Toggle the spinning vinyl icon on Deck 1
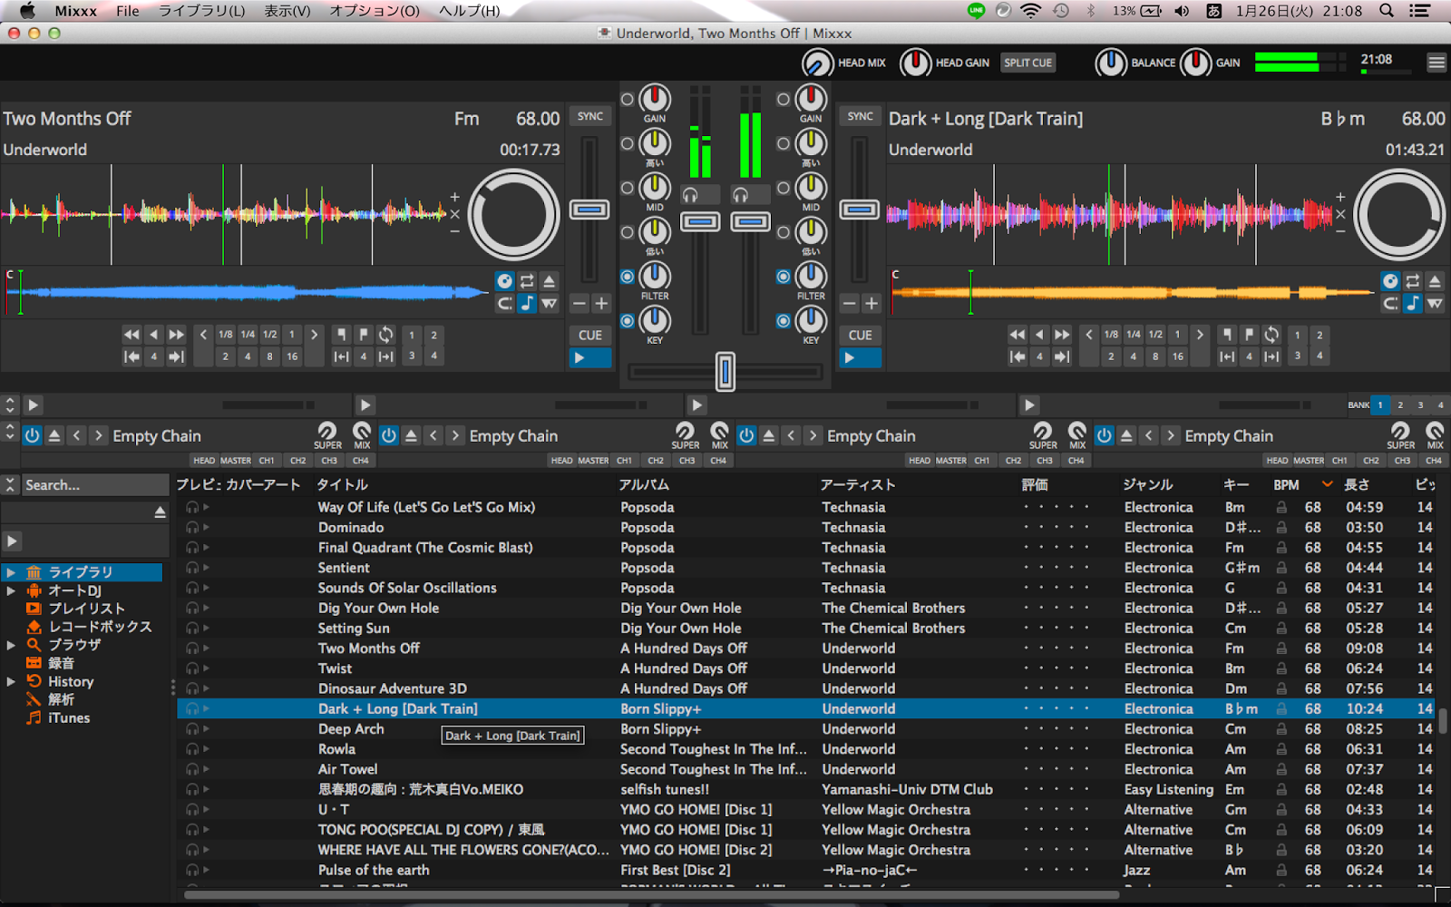Screen dimensions: 1451x907 pyautogui.click(x=505, y=281)
